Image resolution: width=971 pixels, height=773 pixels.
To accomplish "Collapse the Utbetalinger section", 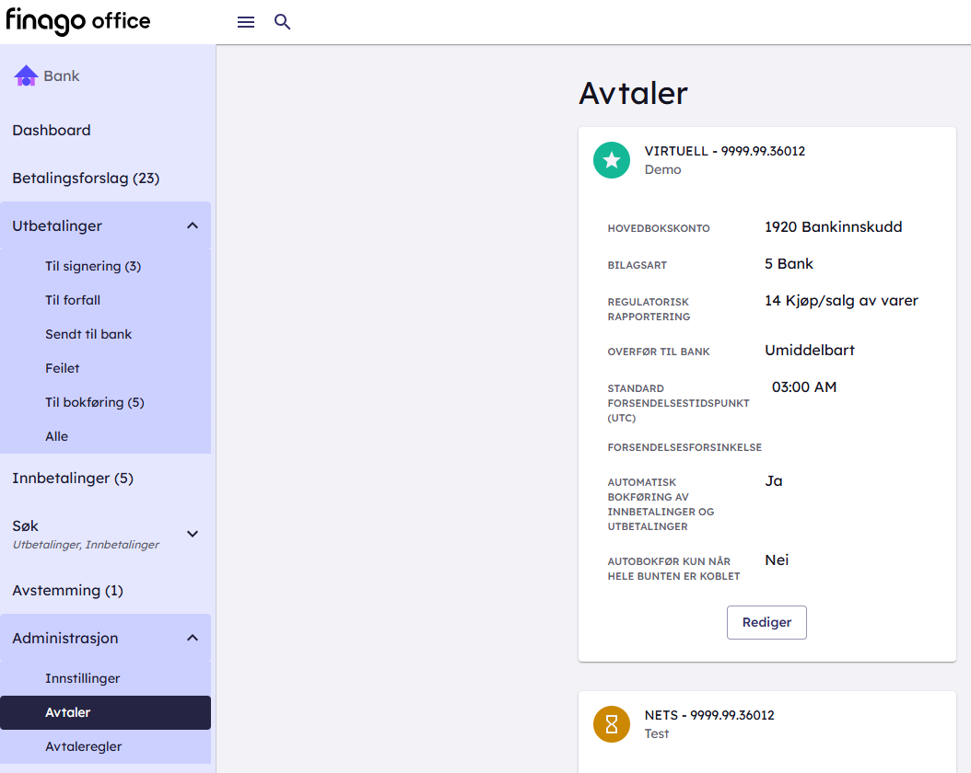I will pyautogui.click(x=192, y=225).
